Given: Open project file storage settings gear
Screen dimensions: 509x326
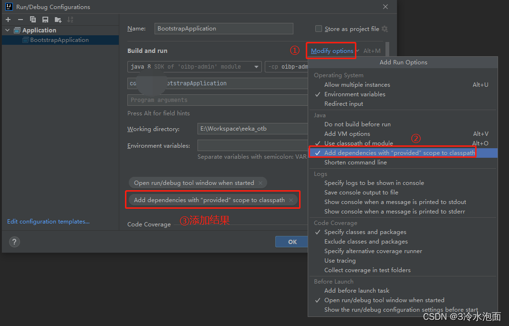Looking at the screenshot, I should (384, 29).
